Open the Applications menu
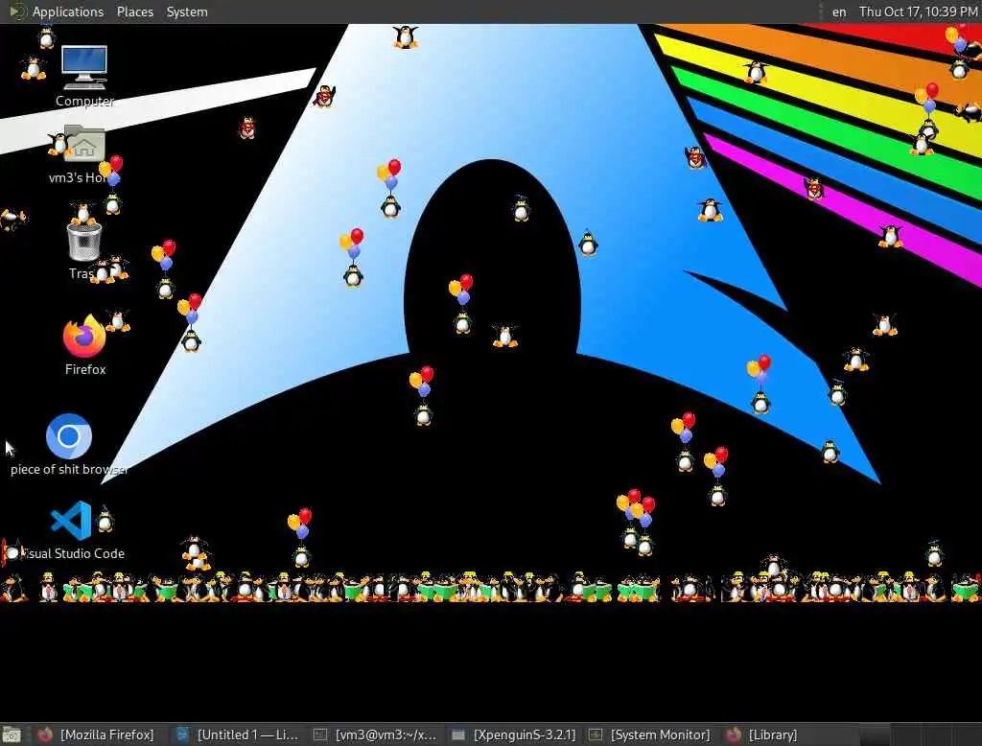 click(57, 12)
